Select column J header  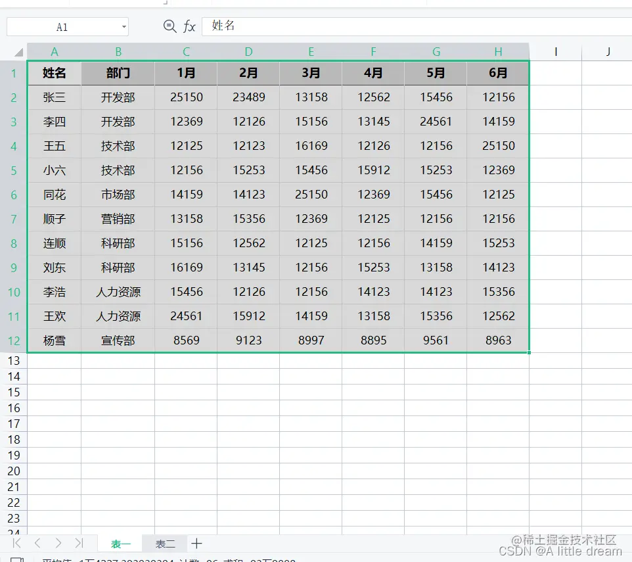tap(608, 52)
